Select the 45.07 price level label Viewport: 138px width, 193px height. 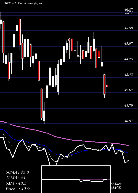pos(128,44)
